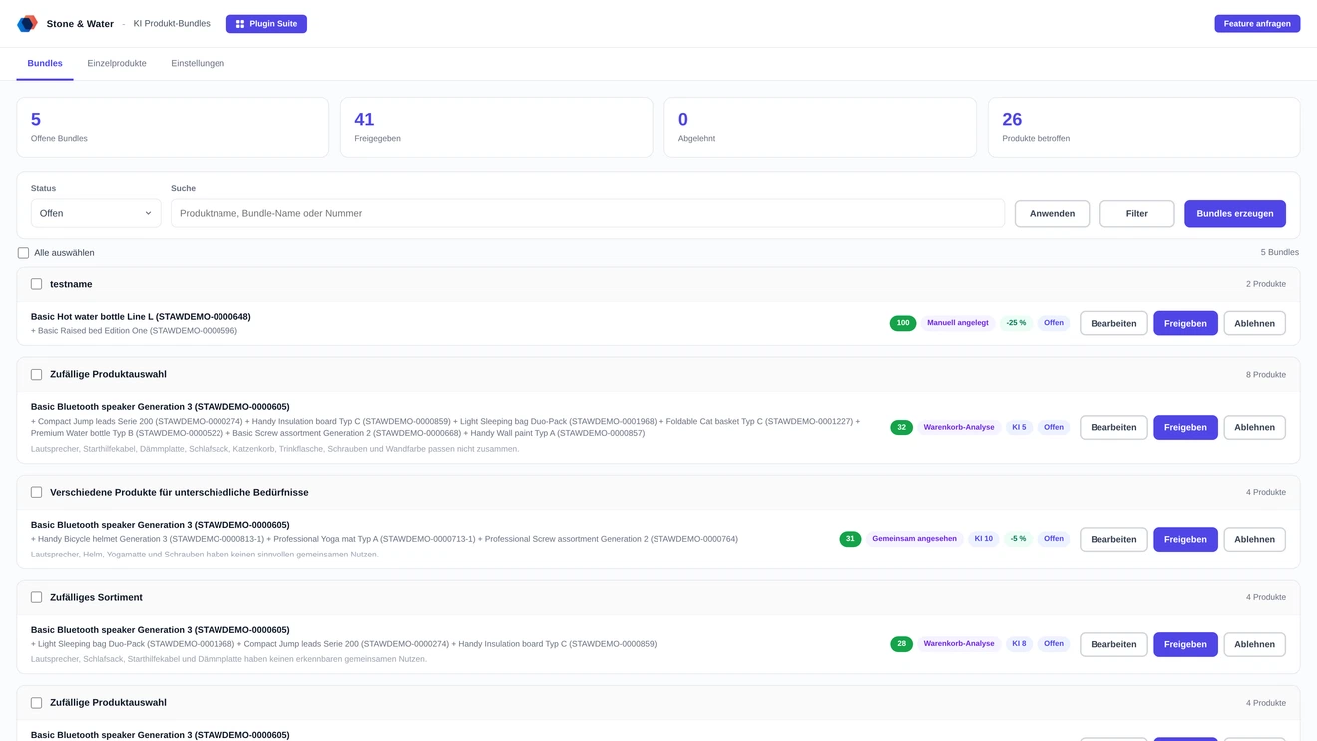Open the Einzelprodukte tab
1317x741 pixels.
pos(117,63)
